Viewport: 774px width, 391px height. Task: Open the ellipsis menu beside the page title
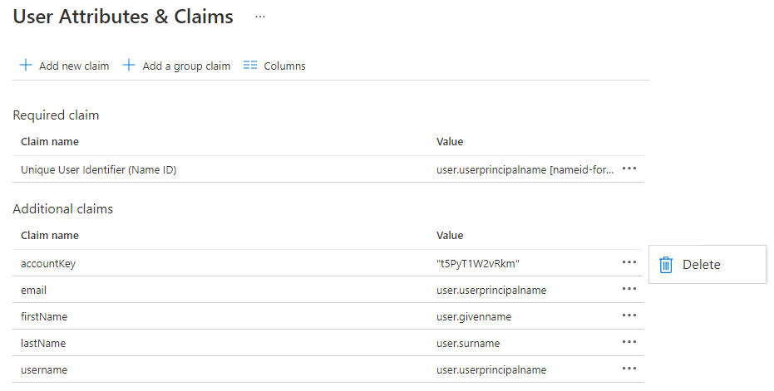(x=260, y=17)
